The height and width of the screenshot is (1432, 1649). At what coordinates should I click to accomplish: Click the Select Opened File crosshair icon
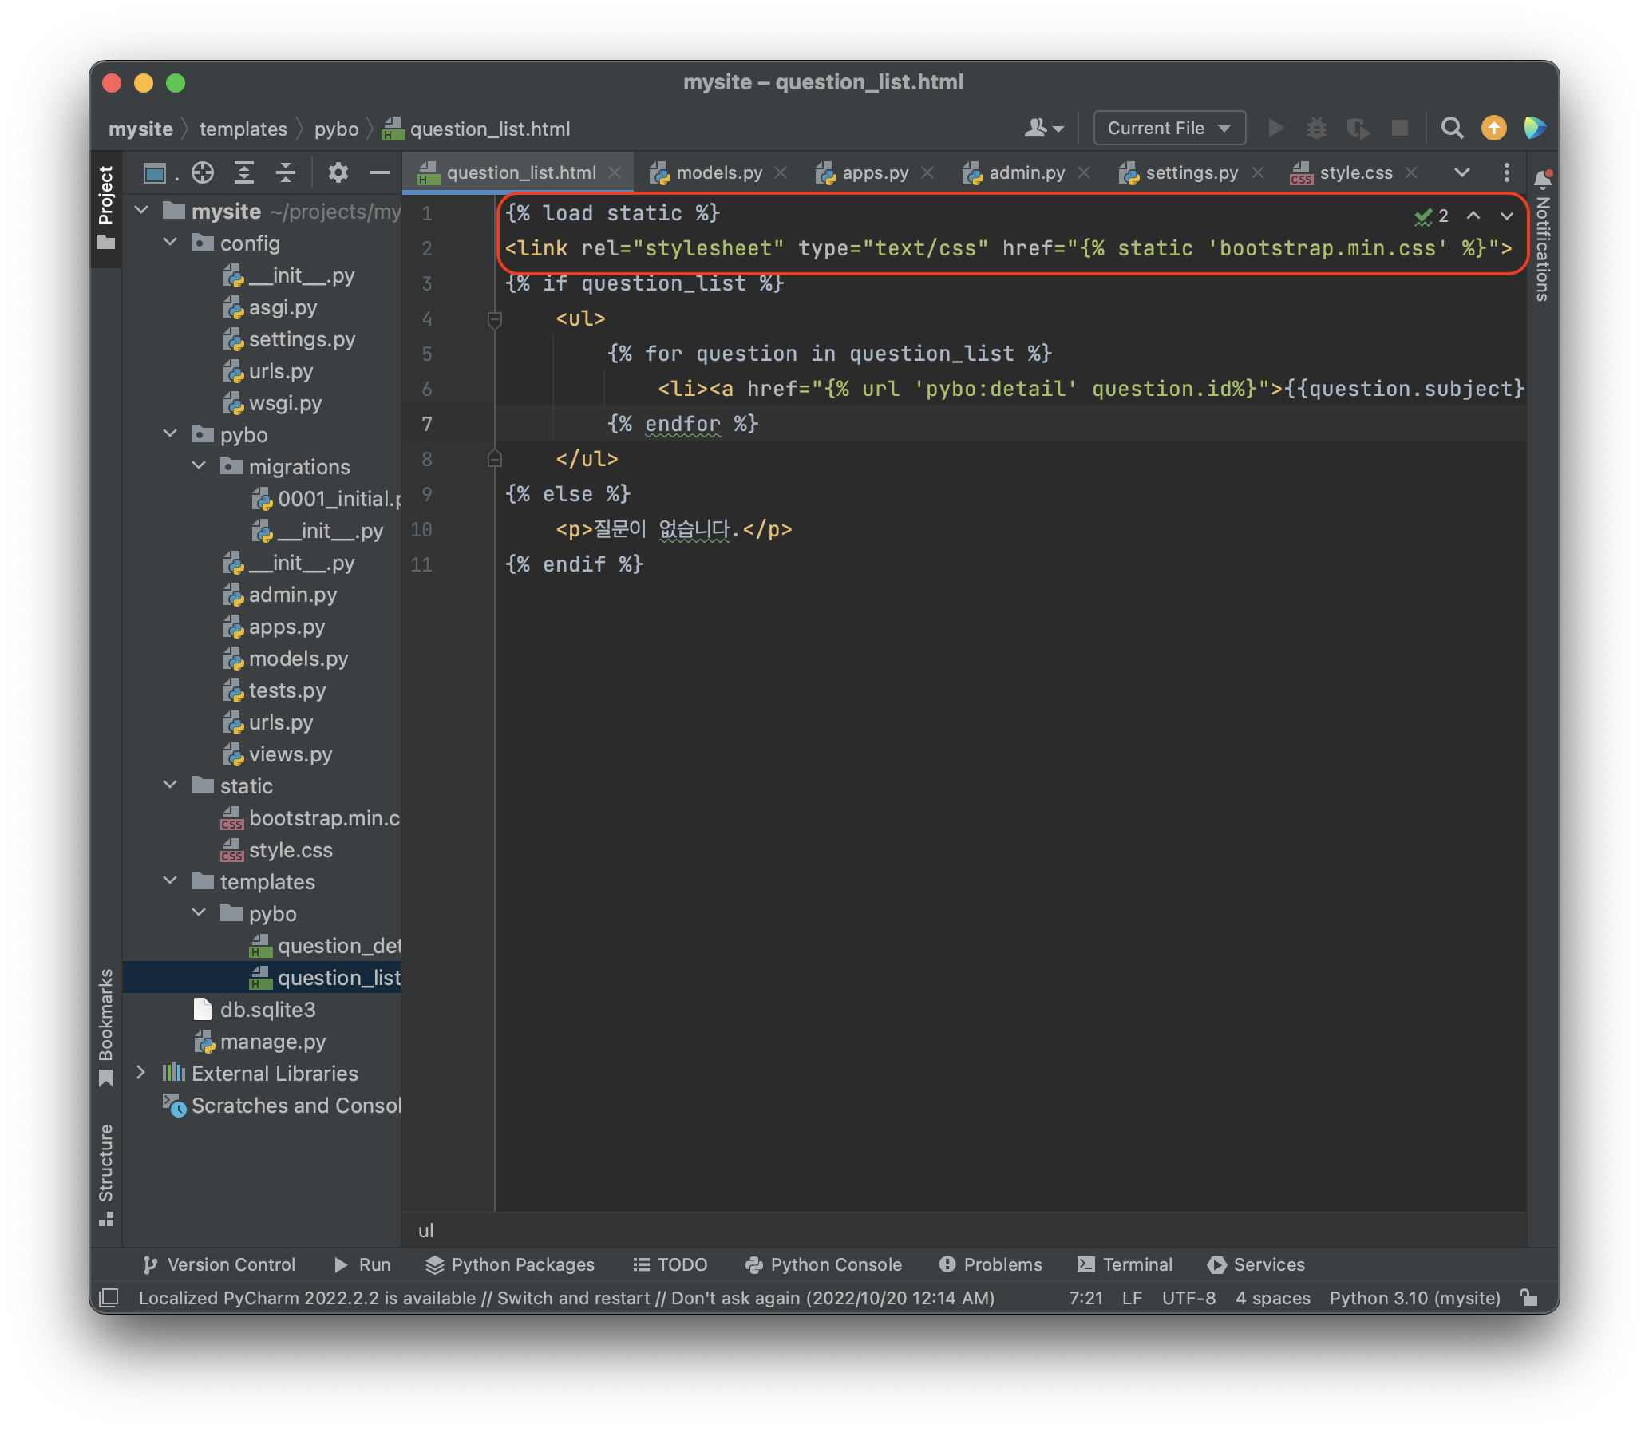click(202, 172)
